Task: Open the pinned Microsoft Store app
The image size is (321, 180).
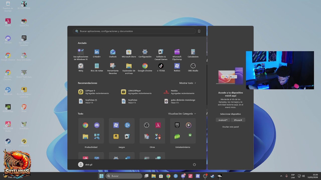Action: 129,53
